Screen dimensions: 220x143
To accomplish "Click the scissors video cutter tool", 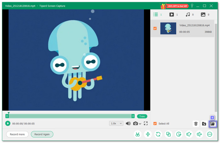I will (138, 134).
